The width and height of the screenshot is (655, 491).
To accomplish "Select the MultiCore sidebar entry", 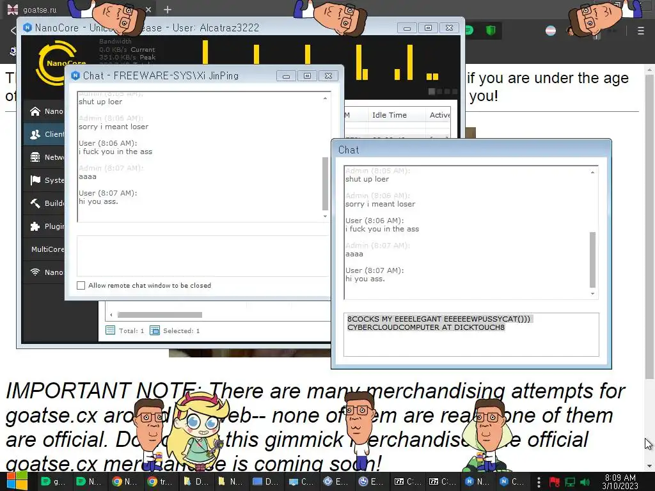I will (x=44, y=249).
